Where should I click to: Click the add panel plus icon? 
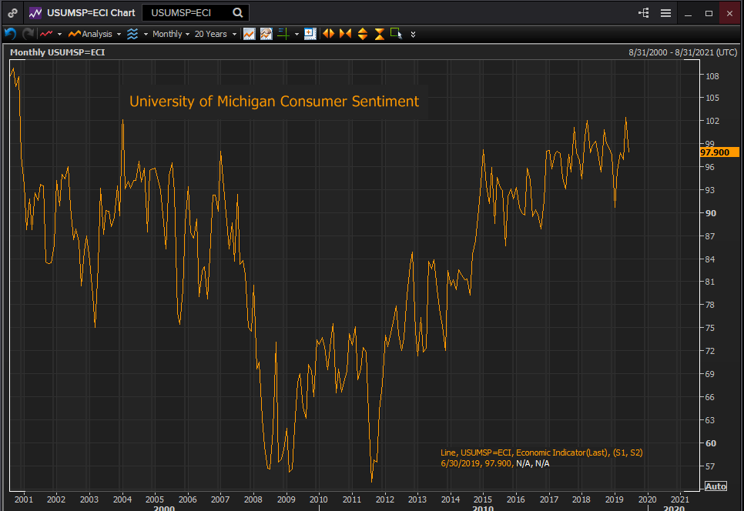tap(310, 34)
